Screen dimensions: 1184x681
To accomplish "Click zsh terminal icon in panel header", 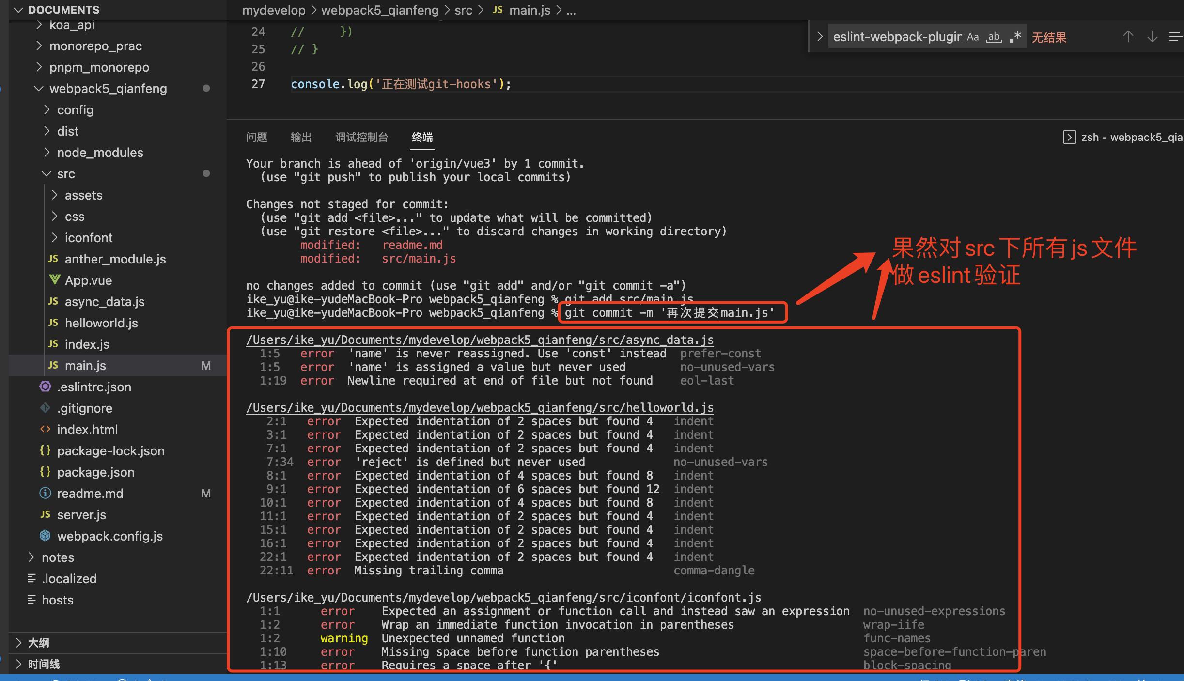I will [1069, 137].
